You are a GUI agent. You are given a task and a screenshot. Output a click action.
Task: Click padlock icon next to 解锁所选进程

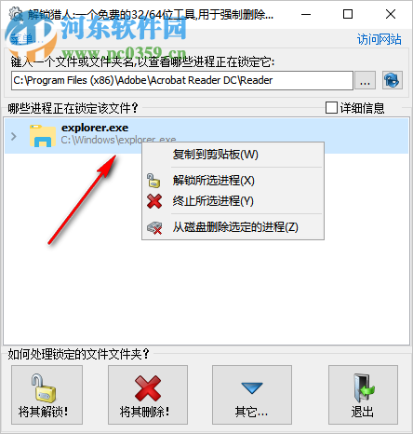tap(153, 181)
